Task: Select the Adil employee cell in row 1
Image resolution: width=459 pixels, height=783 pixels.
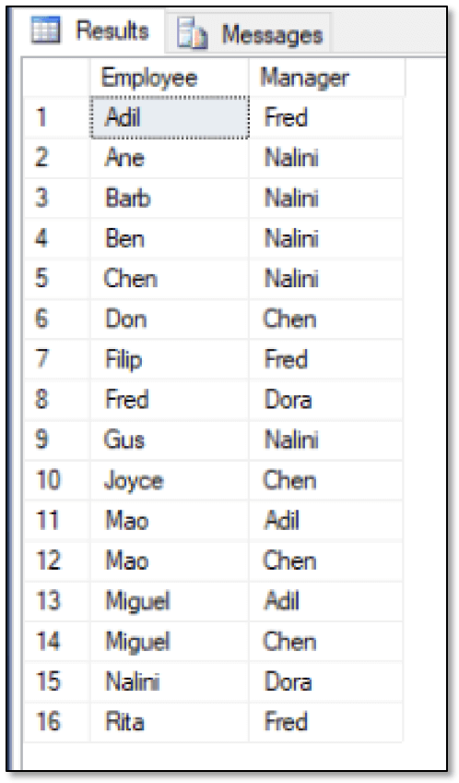Action: (x=170, y=118)
